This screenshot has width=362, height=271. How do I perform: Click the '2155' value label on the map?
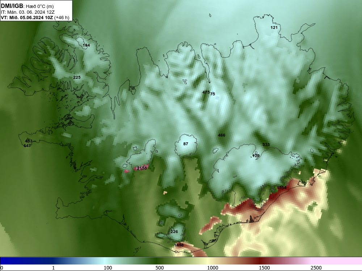(142, 168)
